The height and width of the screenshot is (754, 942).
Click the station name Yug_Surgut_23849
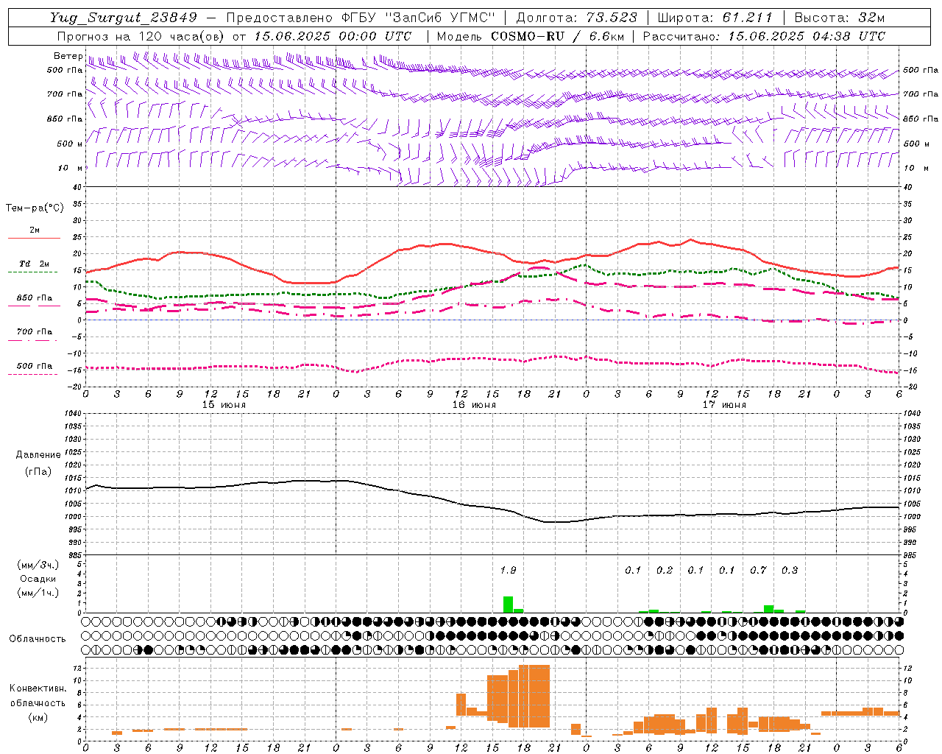pyautogui.click(x=124, y=18)
